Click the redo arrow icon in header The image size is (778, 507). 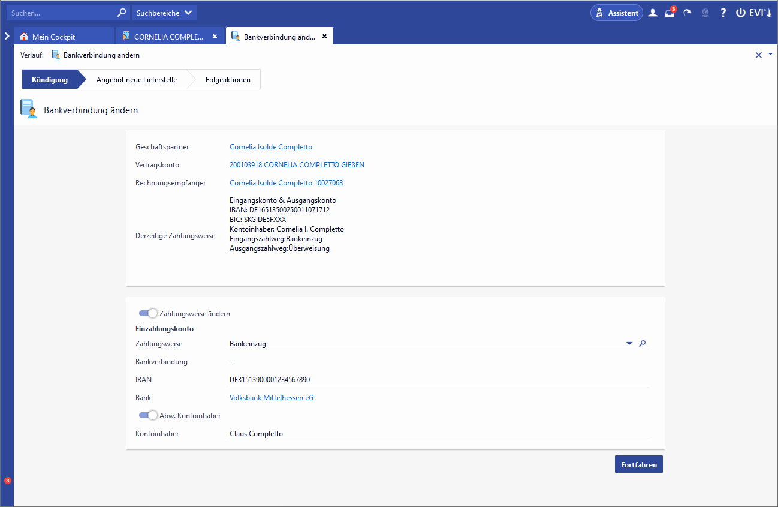tap(687, 13)
